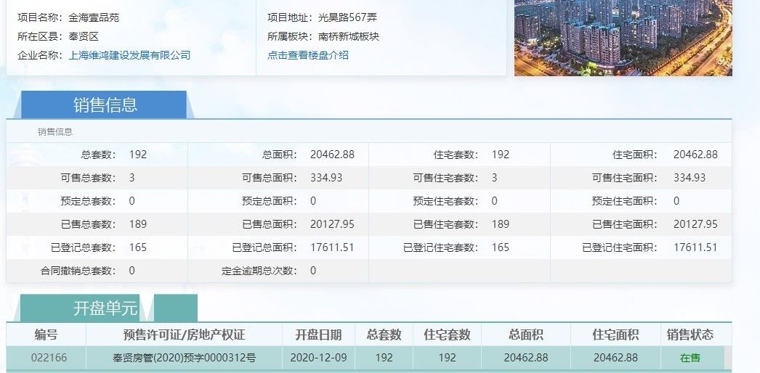Click the 住宅套数 label in sales info
Image resolution: width=760 pixels, height=373 pixels.
pyautogui.click(x=456, y=155)
